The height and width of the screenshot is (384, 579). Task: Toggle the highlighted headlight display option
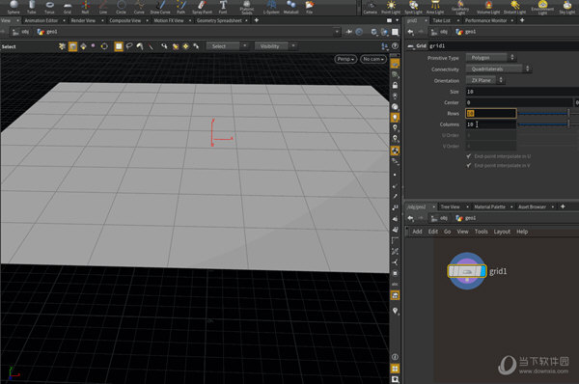[x=395, y=118]
